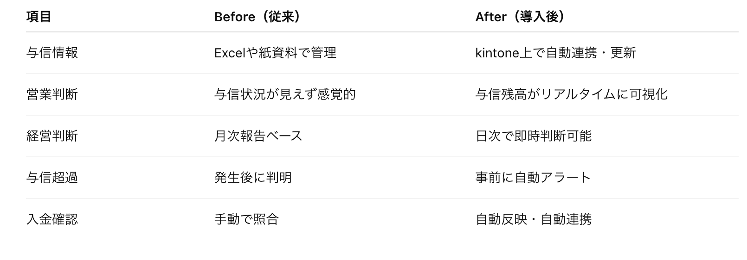Click the cell '日次で即時判断可能'
Screen dimensions: 747x260
[x=534, y=136]
